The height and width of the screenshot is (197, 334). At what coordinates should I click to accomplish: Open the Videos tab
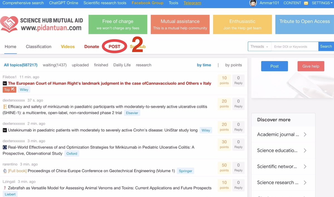click(x=68, y=47)
